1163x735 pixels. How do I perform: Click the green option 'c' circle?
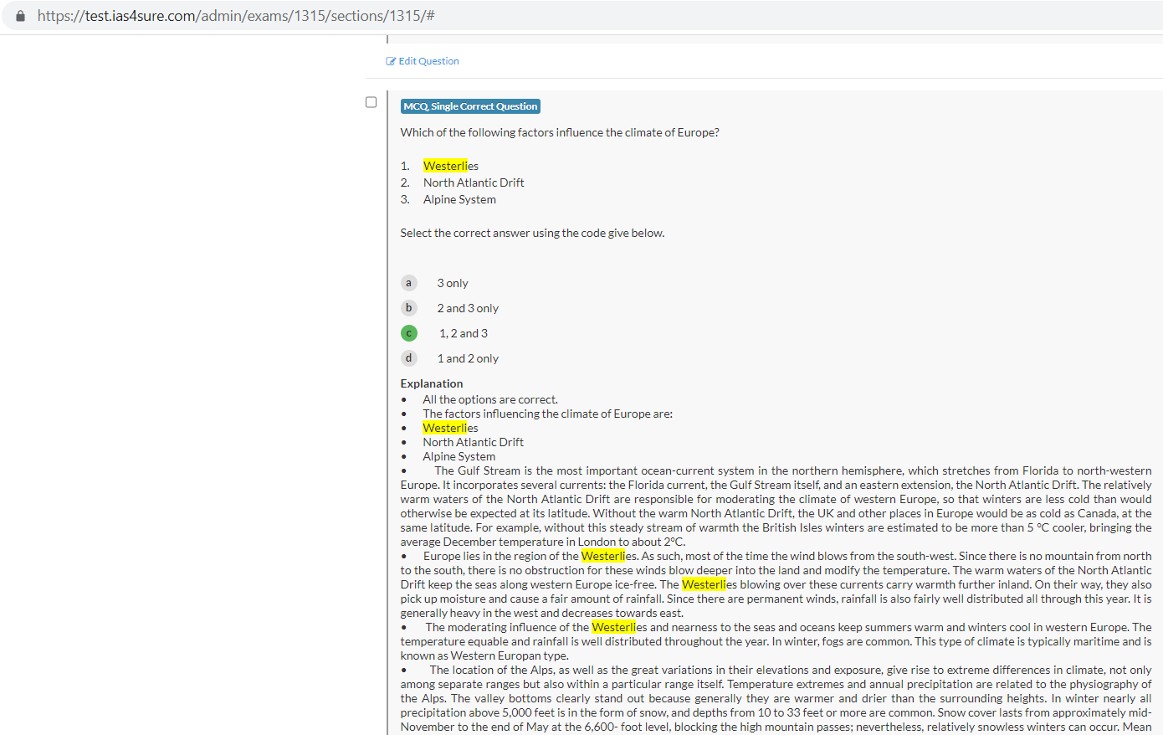[x=408, y=333]
